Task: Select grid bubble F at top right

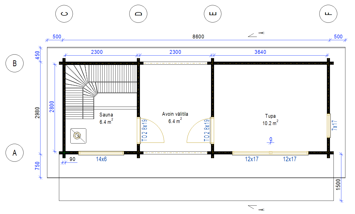Action: click(x=328, y=14)
